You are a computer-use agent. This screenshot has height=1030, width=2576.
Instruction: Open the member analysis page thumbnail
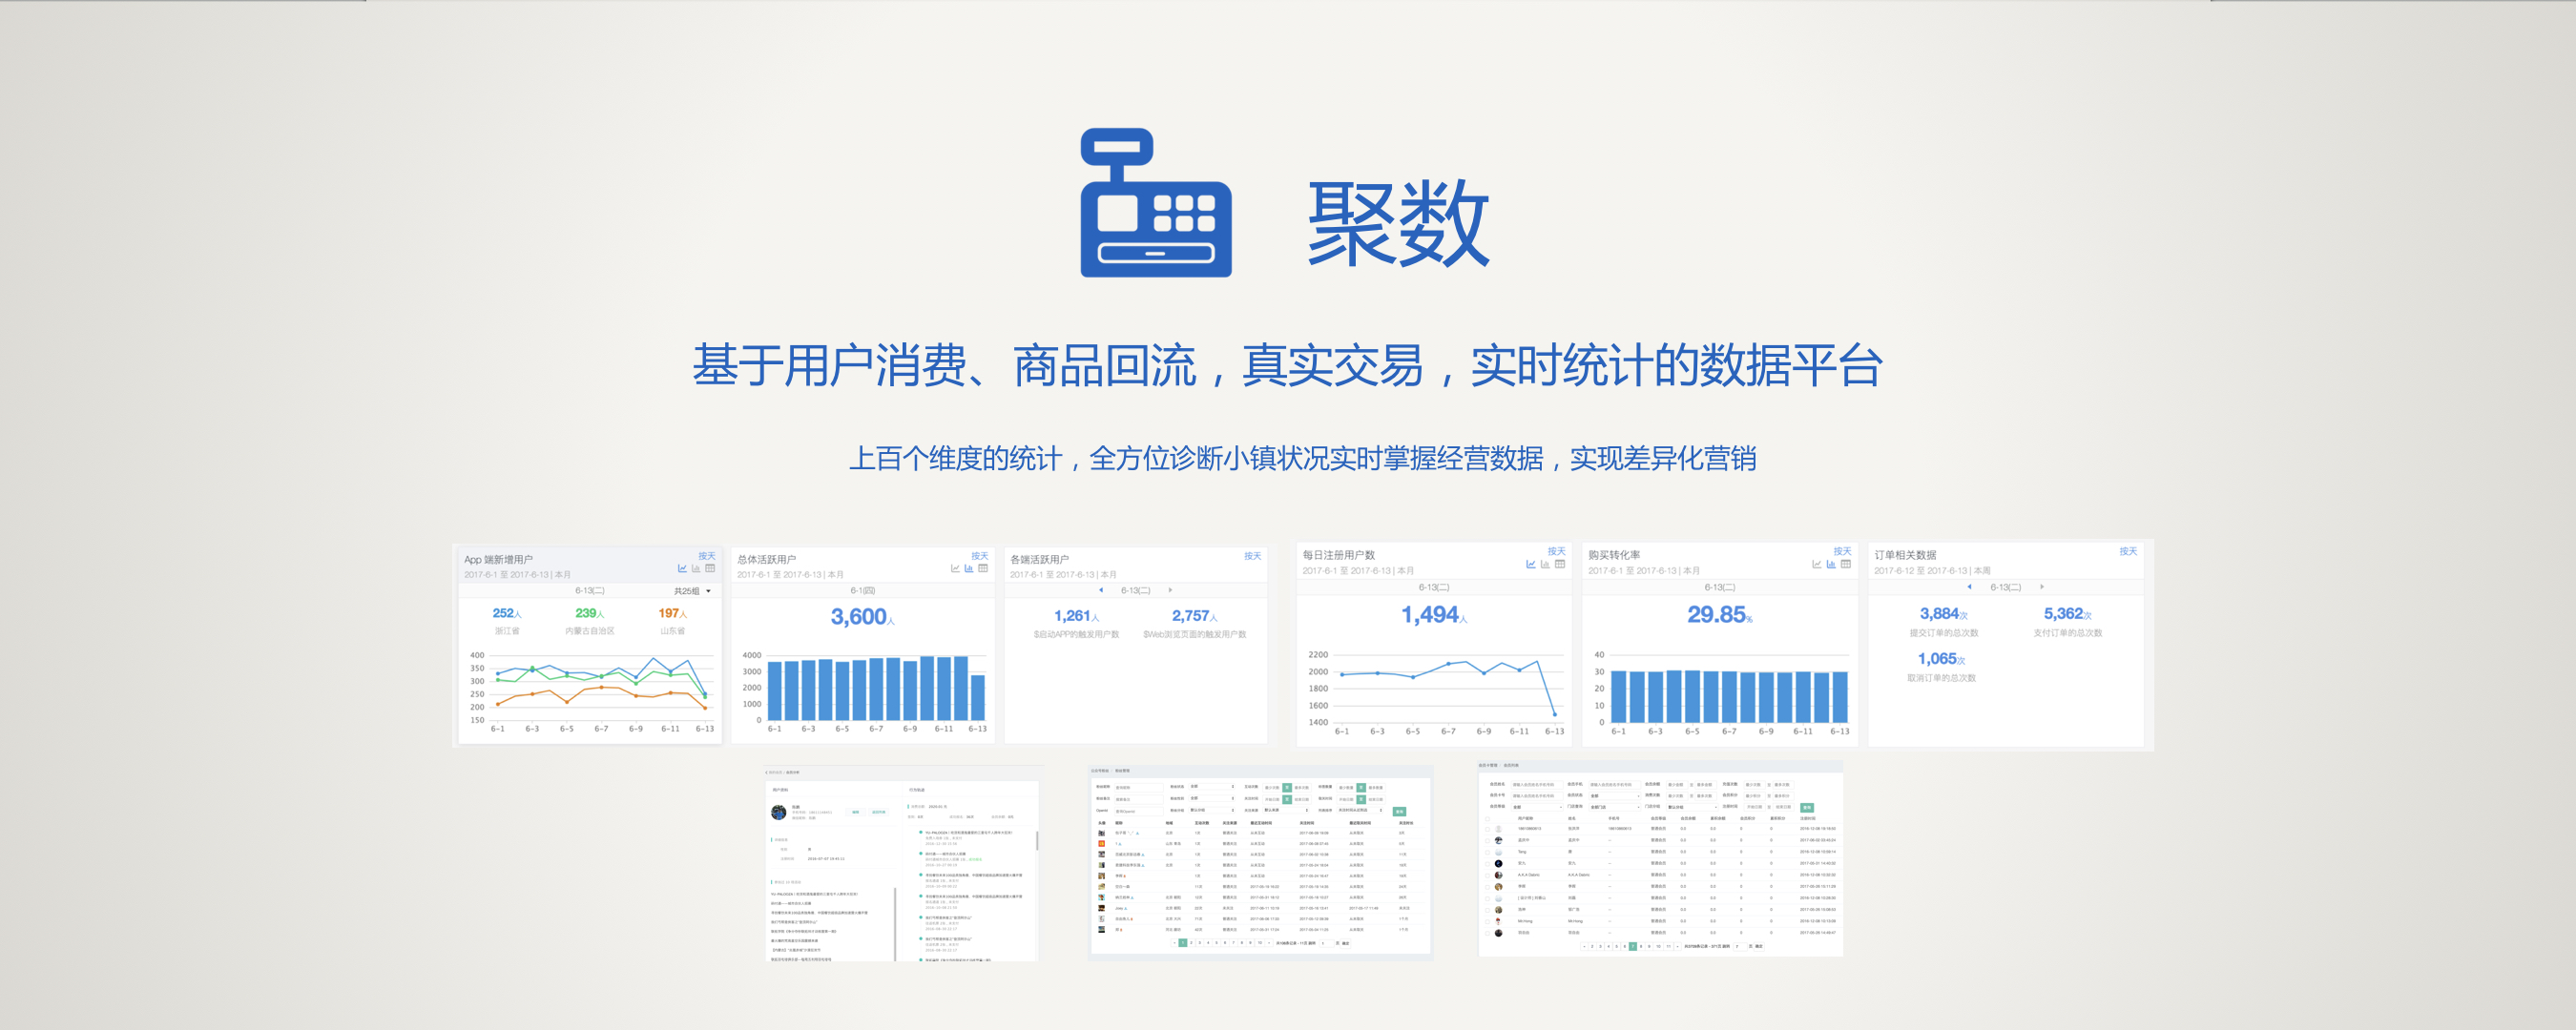[x=903, y=864]
